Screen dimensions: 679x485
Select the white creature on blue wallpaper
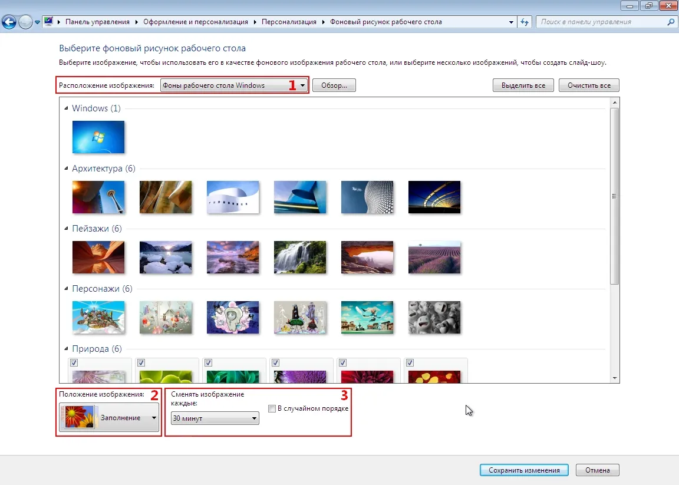(x=233, y=318)
